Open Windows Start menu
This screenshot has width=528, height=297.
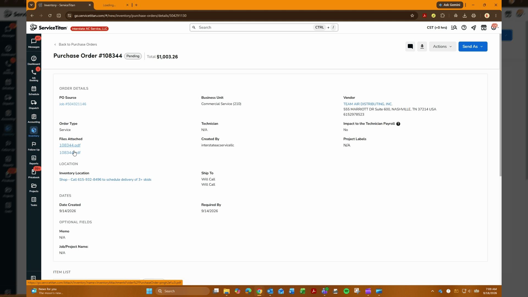click(149, 291)
